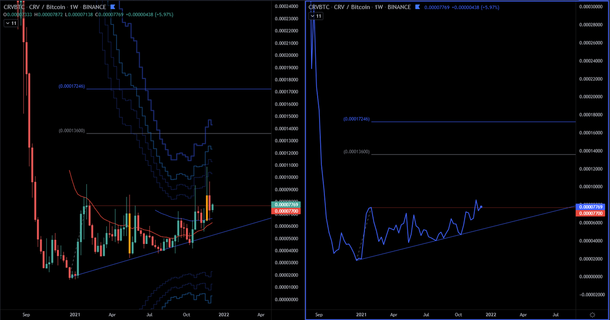Click the blue 0.00007769 price tag on right axis
Viewport: 610px width, 320px height.
click(590, 207)
